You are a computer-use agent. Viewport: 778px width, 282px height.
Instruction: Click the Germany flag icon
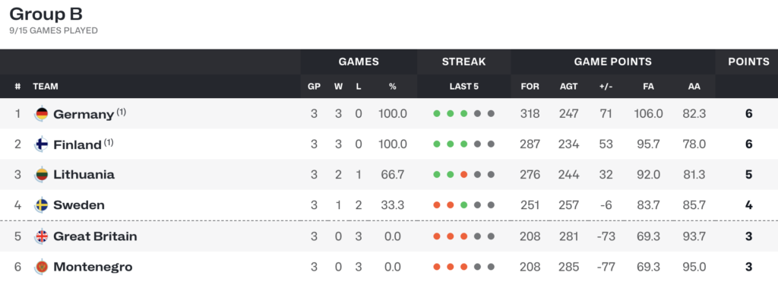[41, 114]
